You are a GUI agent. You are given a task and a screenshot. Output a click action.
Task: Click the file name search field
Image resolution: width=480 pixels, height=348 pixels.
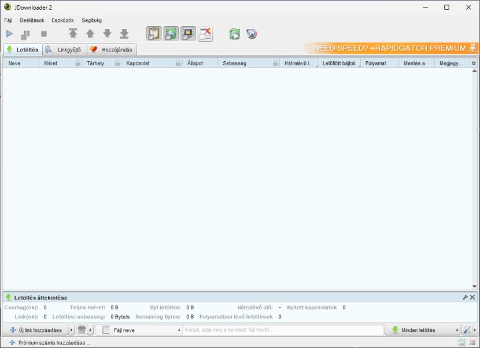click(283, 330)
